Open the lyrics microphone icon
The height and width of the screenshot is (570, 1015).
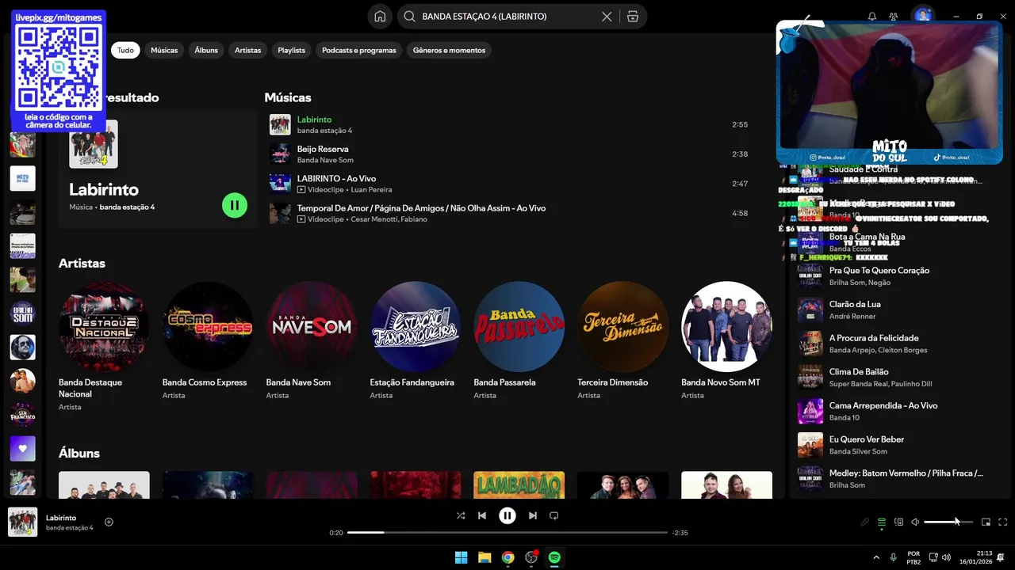[x=865, y=522]
